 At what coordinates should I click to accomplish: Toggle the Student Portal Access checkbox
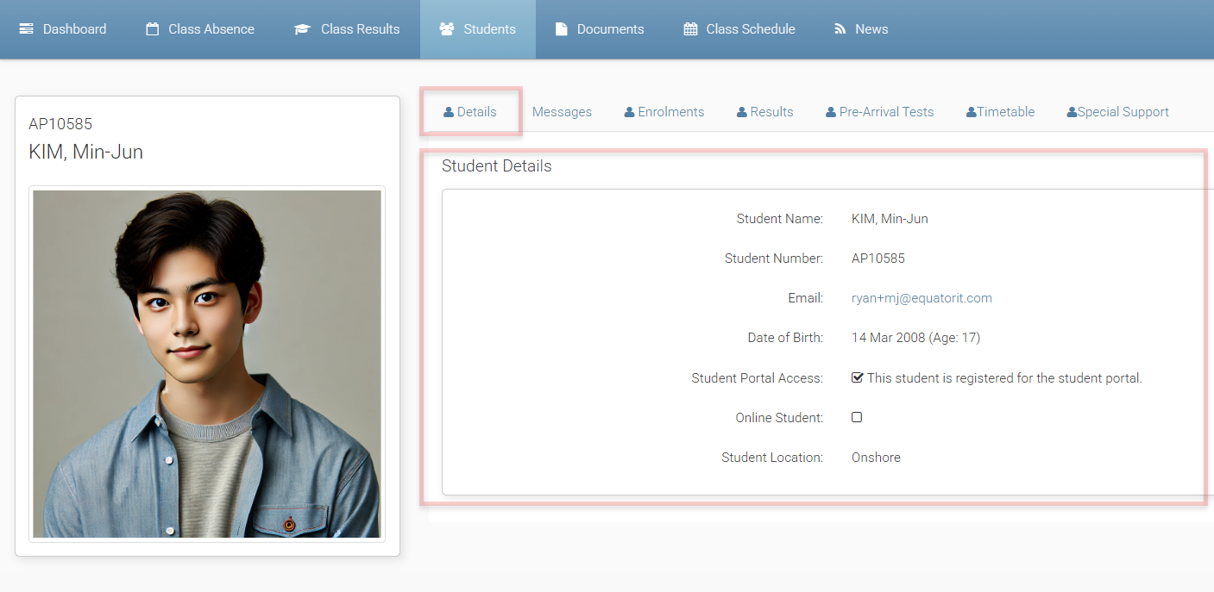pos(857,377)
